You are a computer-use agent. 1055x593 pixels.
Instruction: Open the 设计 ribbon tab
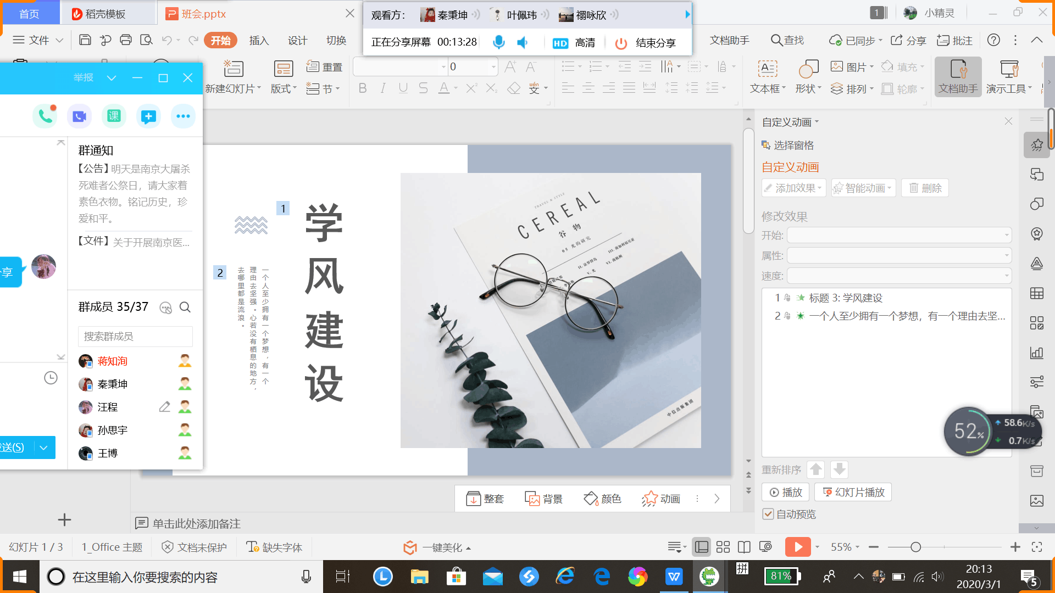pos(297,41)
